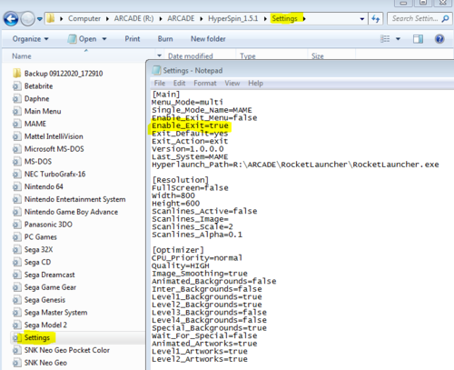454x370 pixels.
Task: Select the Nintendo Entertainment System file
Action: point(69,199)
